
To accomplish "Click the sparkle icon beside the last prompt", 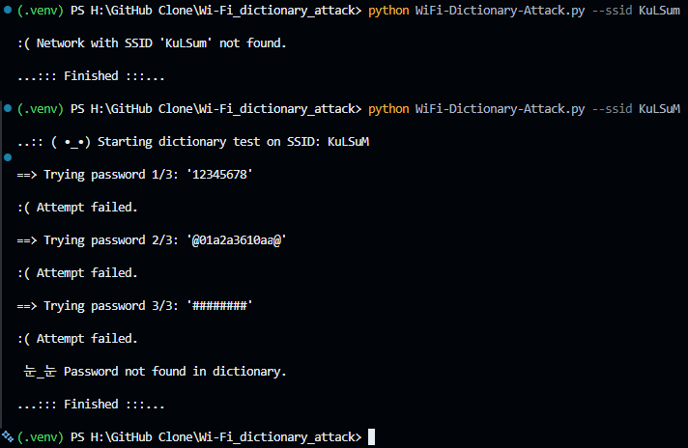I will coord(8,436).
